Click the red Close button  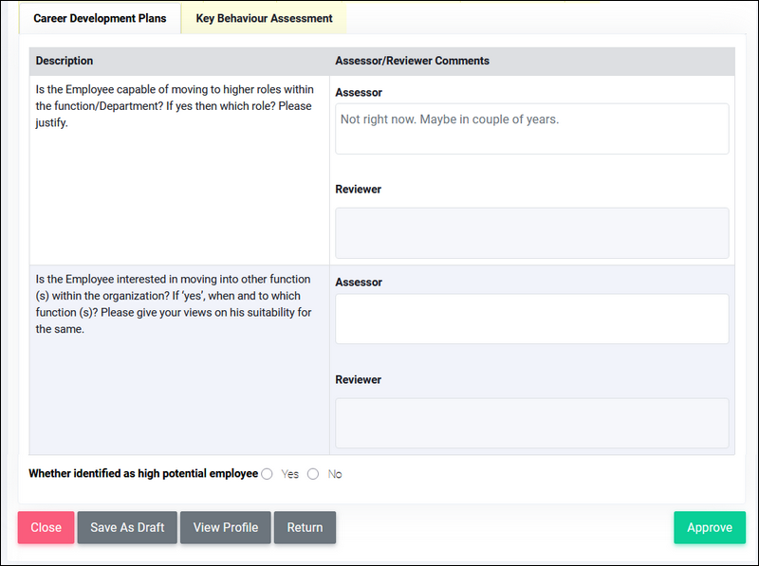pyautogui.click(x=46, y=527)
